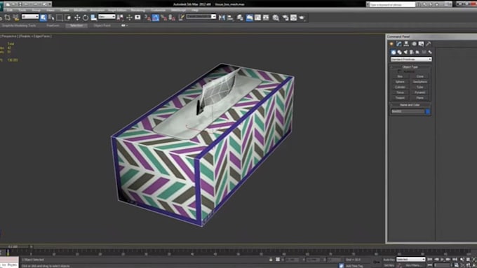477x268 pixels.
Task: Click the Mirror tool icon
Action: click(x=222, y=17)
